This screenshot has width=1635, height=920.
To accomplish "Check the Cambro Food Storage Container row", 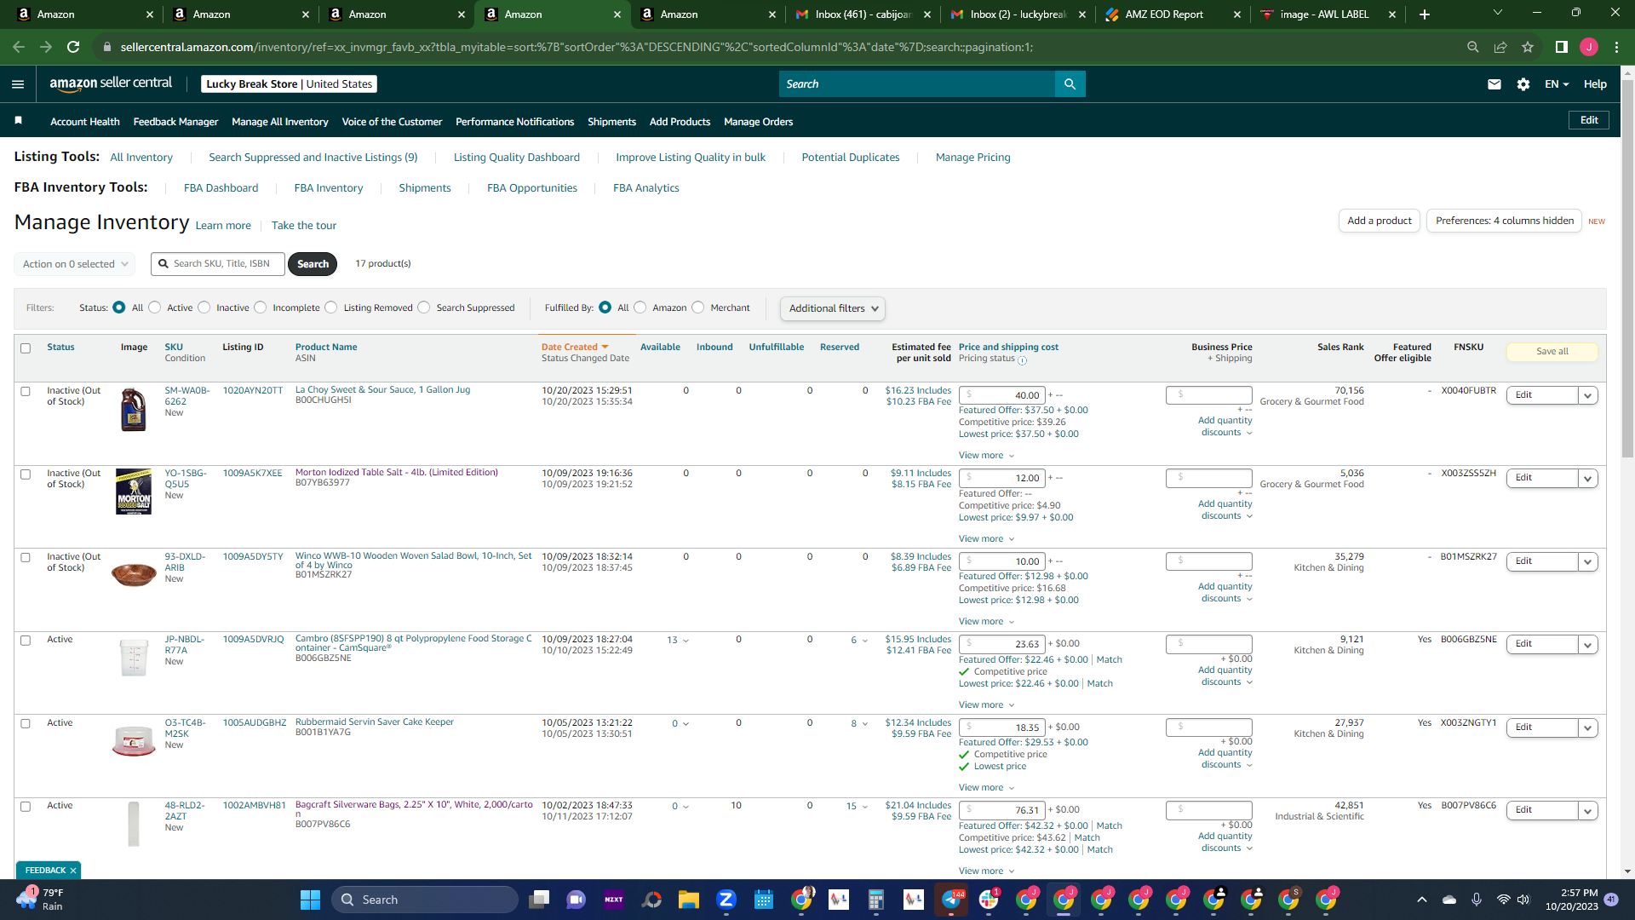I will tap(26, 641).
